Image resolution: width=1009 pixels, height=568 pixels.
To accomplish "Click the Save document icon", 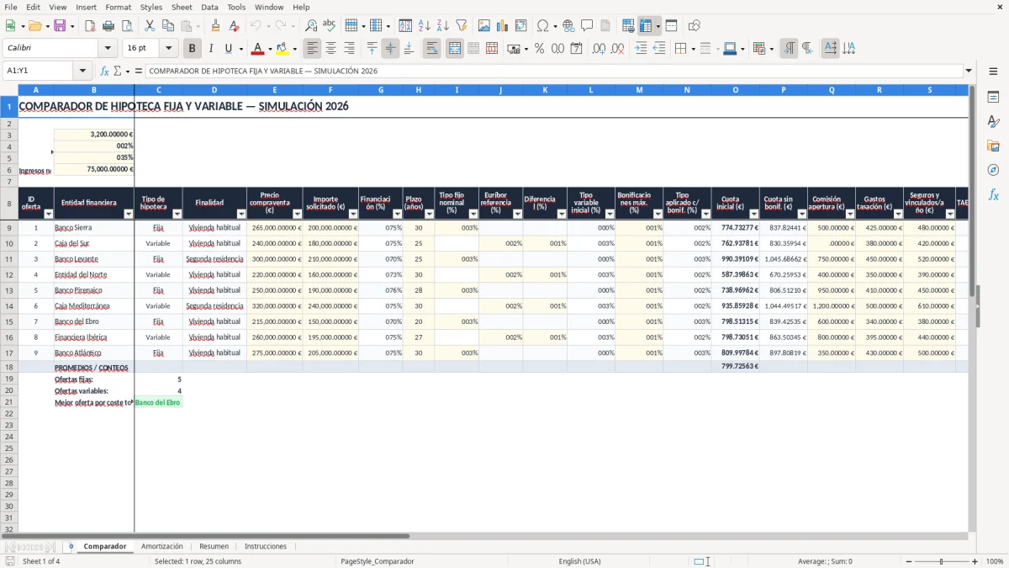I will (x=59, y=26).
